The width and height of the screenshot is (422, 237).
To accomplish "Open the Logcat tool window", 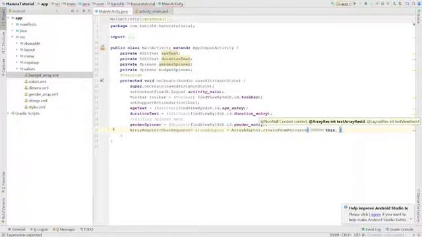I will tap(39, 230).
